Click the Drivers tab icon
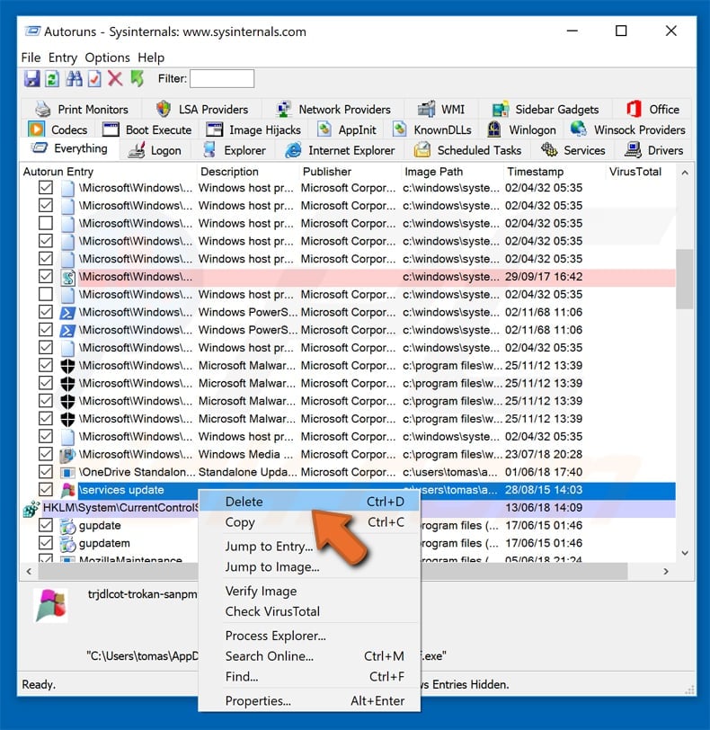710x730 pixels. click(633, 150)
